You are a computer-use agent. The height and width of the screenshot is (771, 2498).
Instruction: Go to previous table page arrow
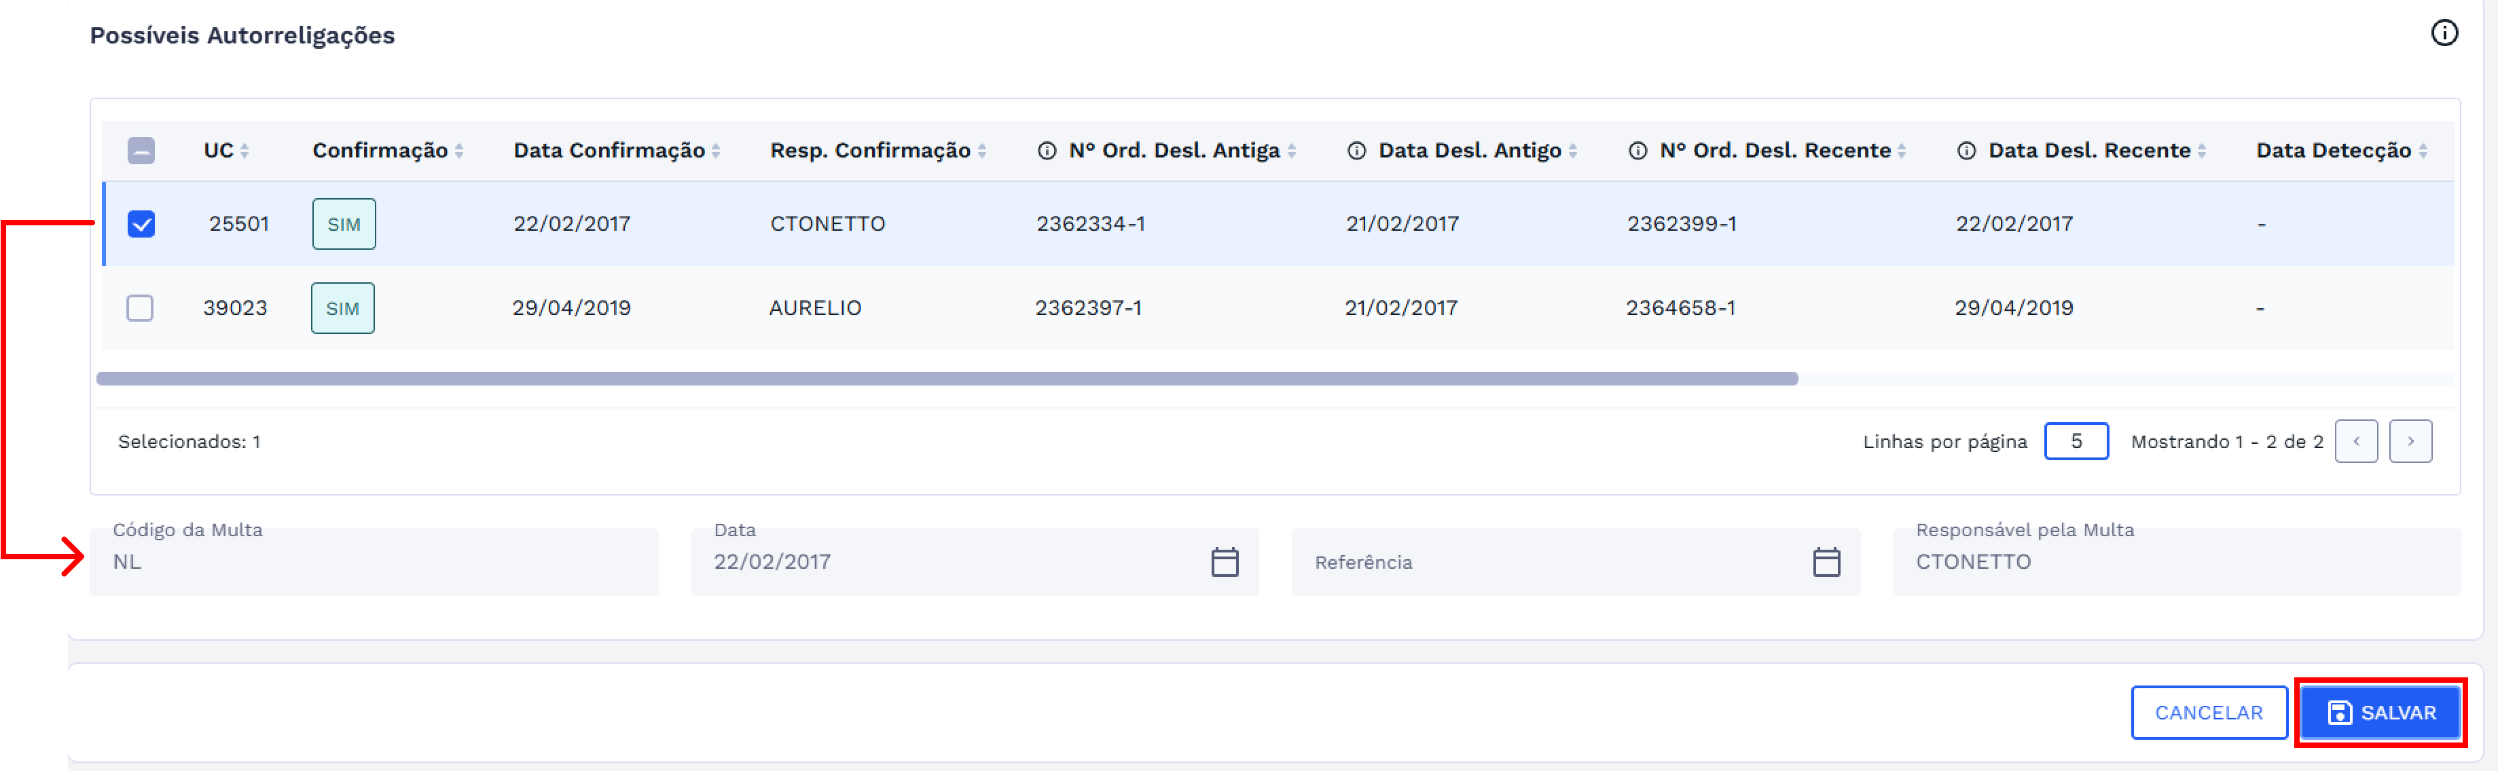coord(2355,442)
